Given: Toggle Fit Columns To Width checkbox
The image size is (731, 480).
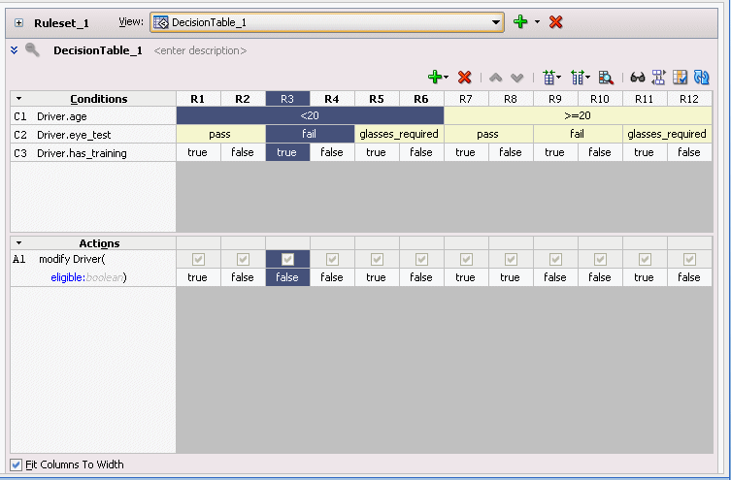Looking at the screenshot, I should [16, 464].
